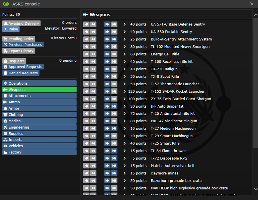Viewport: 258px width, 200px height.
Task: Remove one claymore mines from order
Action: click(x=93, y=173)
